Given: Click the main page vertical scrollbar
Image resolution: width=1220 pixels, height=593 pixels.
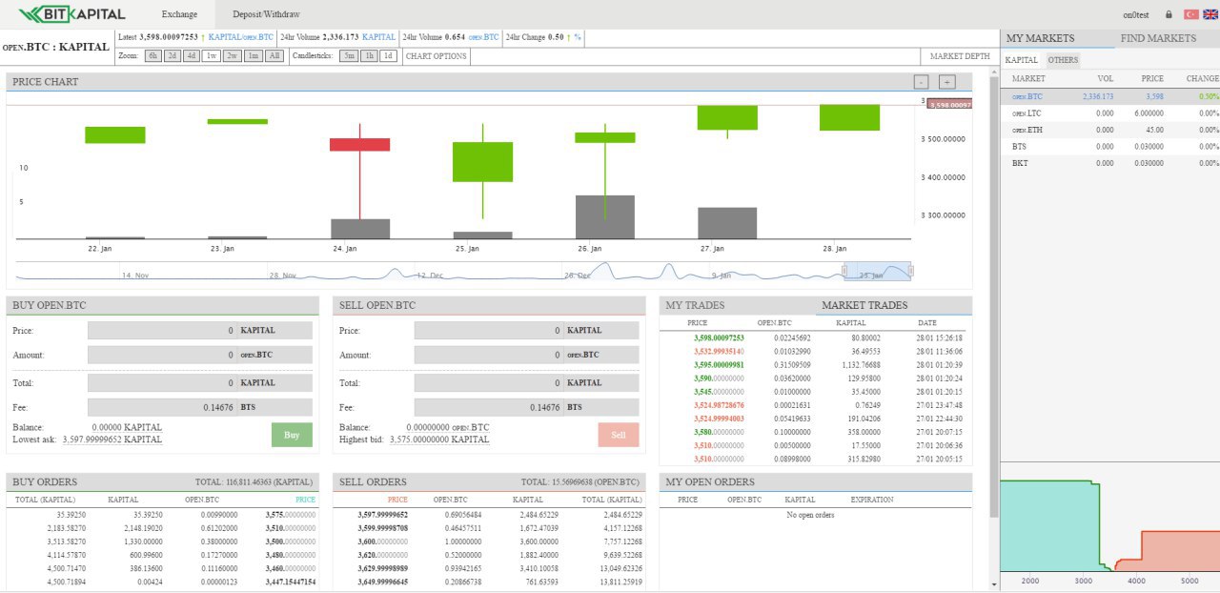Looking at the screenshot, I should (x=995, y=297).
